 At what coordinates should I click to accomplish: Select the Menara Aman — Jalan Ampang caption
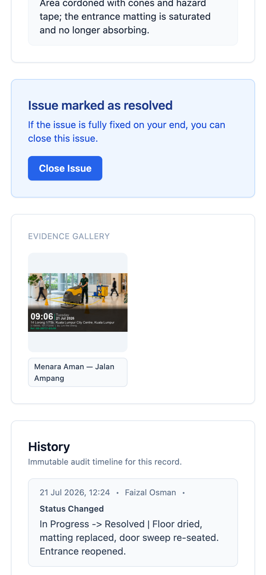pyautogui.click(x=78, y=372)
